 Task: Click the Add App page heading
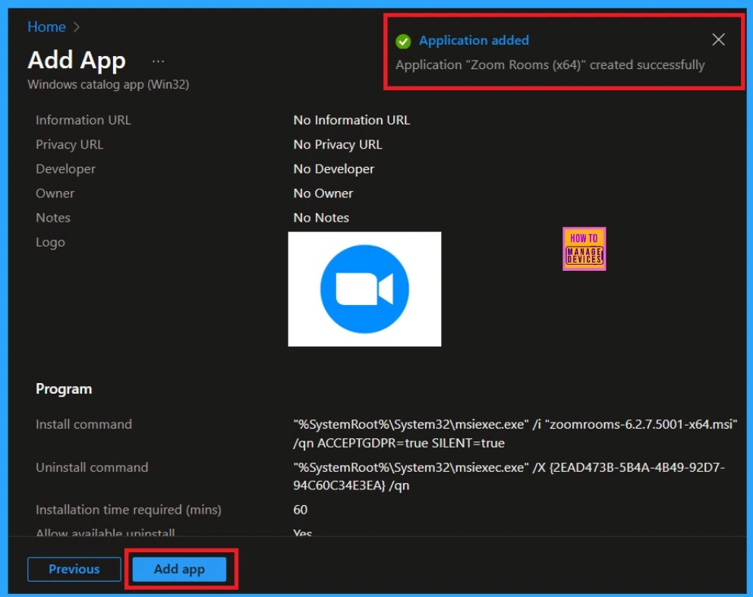[x=77, y=61]
